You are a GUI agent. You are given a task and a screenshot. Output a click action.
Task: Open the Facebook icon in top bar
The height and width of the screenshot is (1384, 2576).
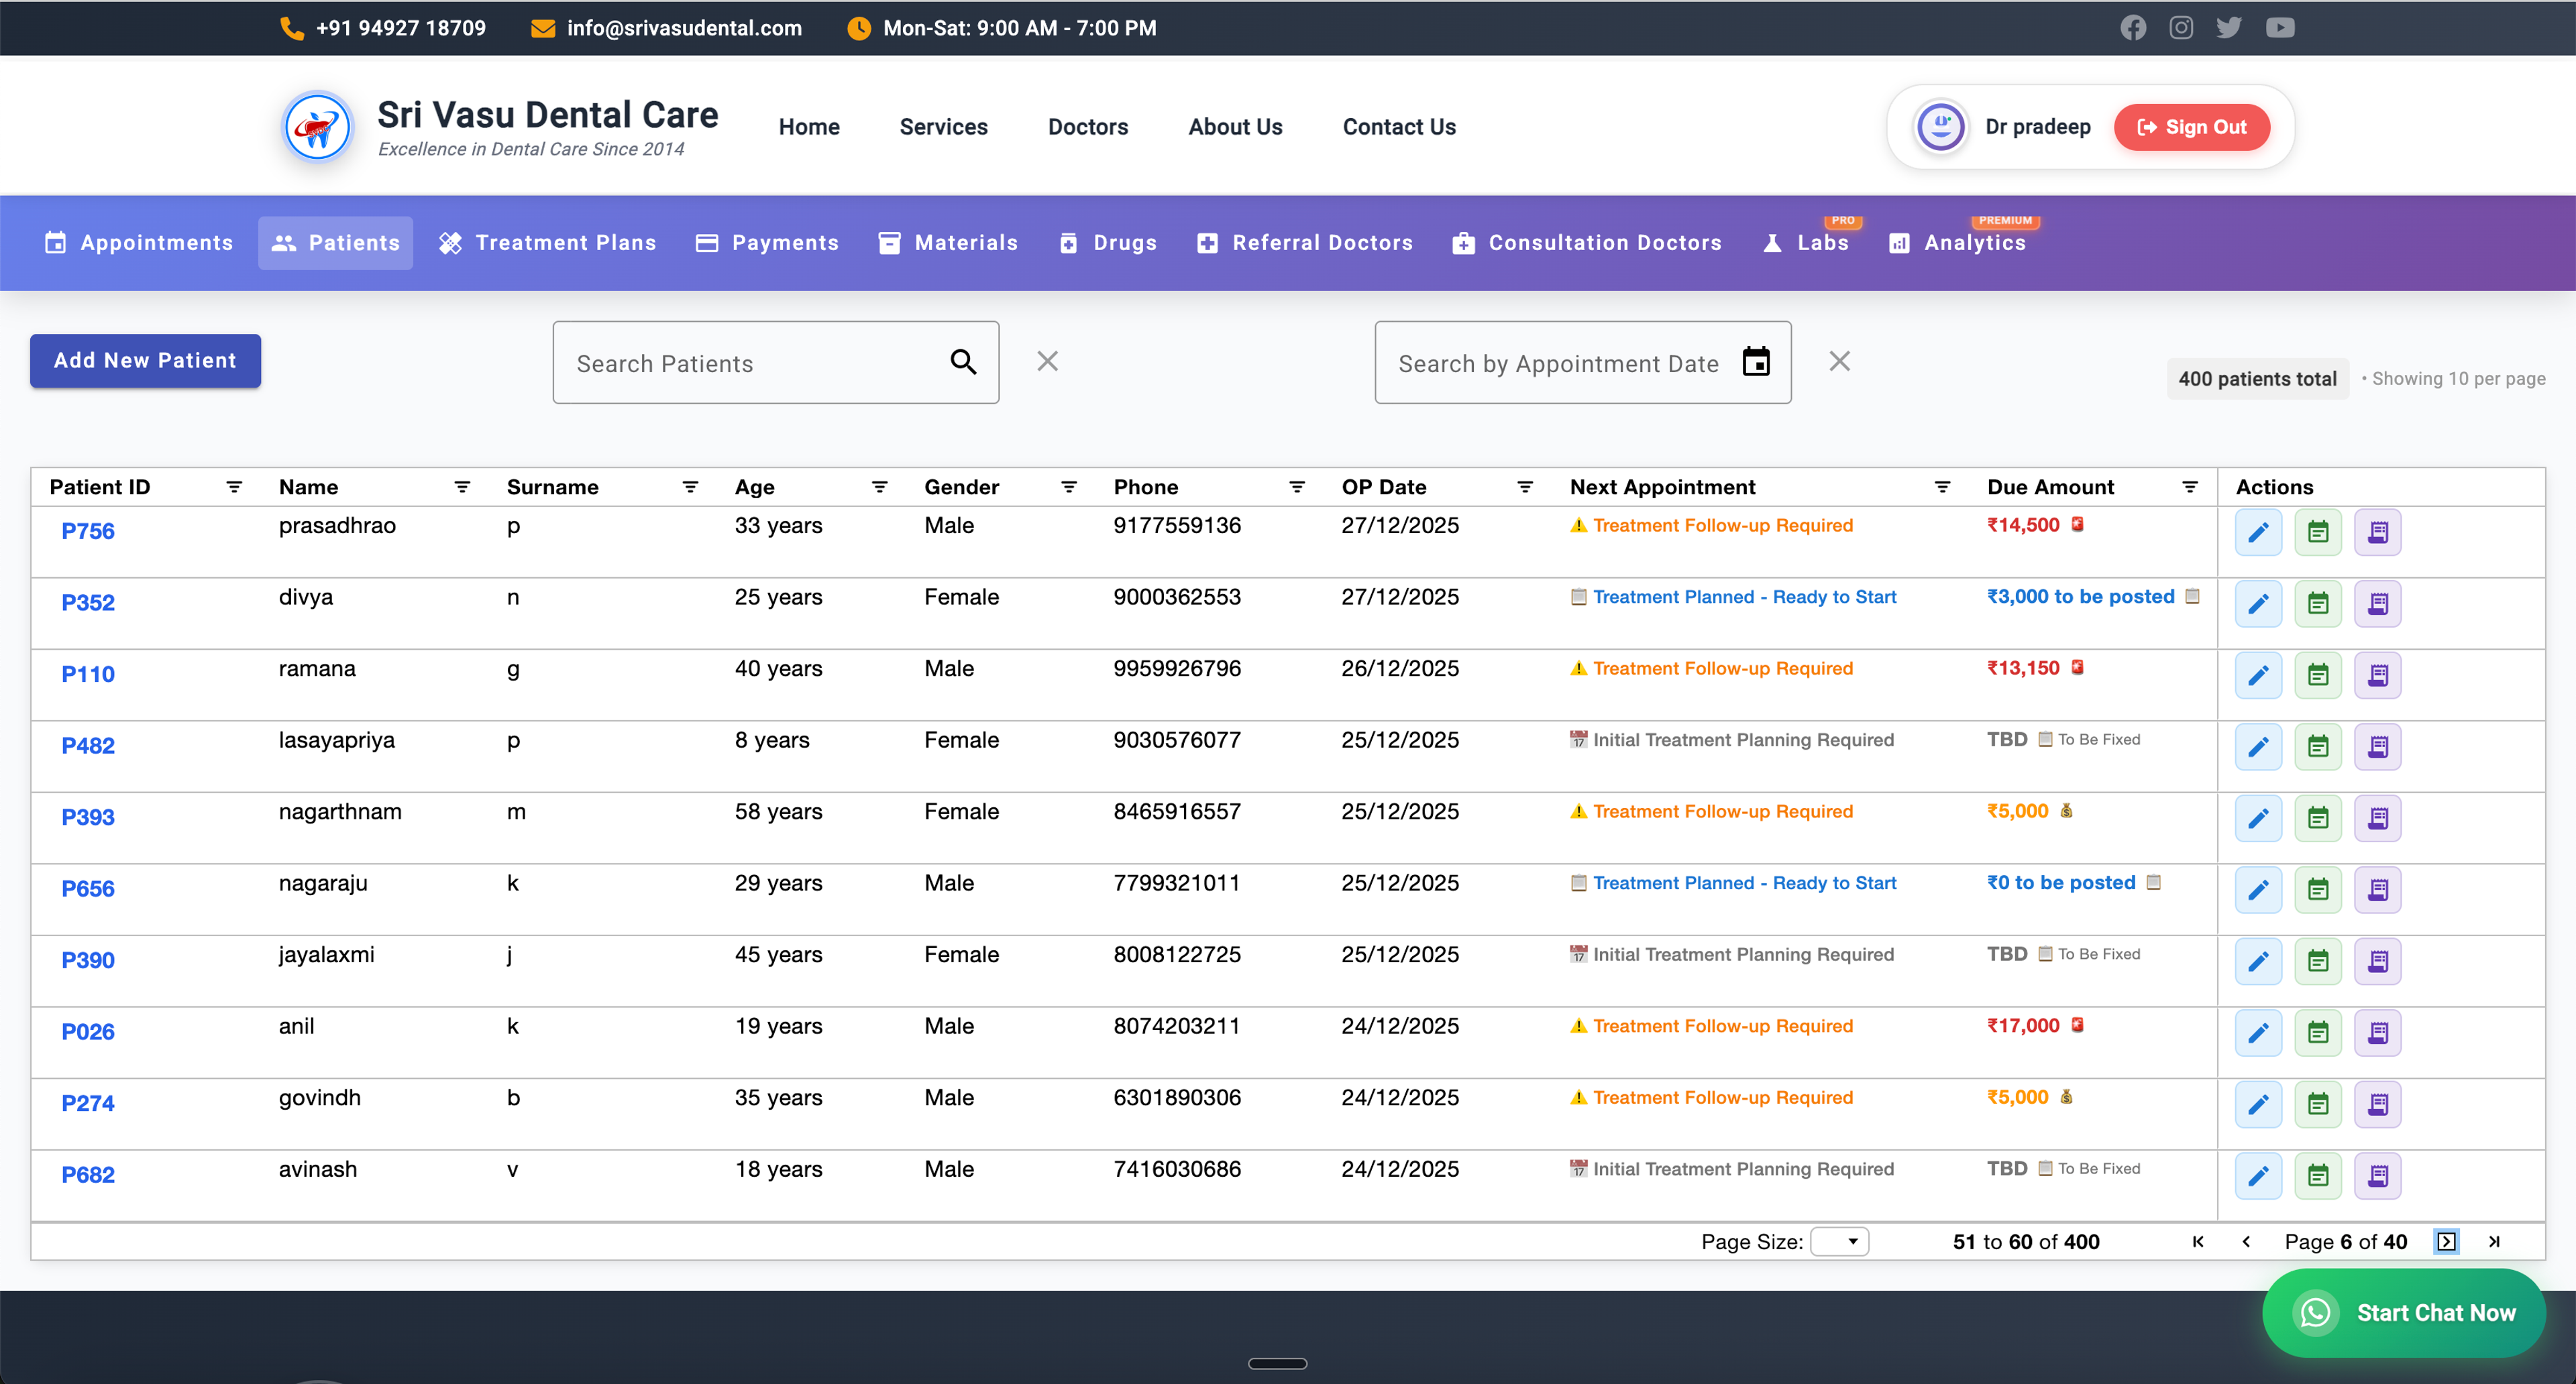point(2133,28)
